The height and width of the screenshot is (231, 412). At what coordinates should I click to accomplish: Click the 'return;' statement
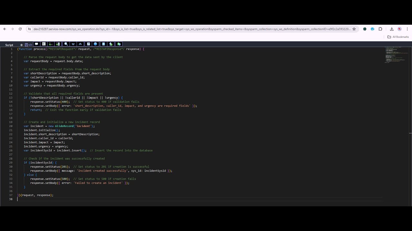pyautogui.click(x=36, y=110)
